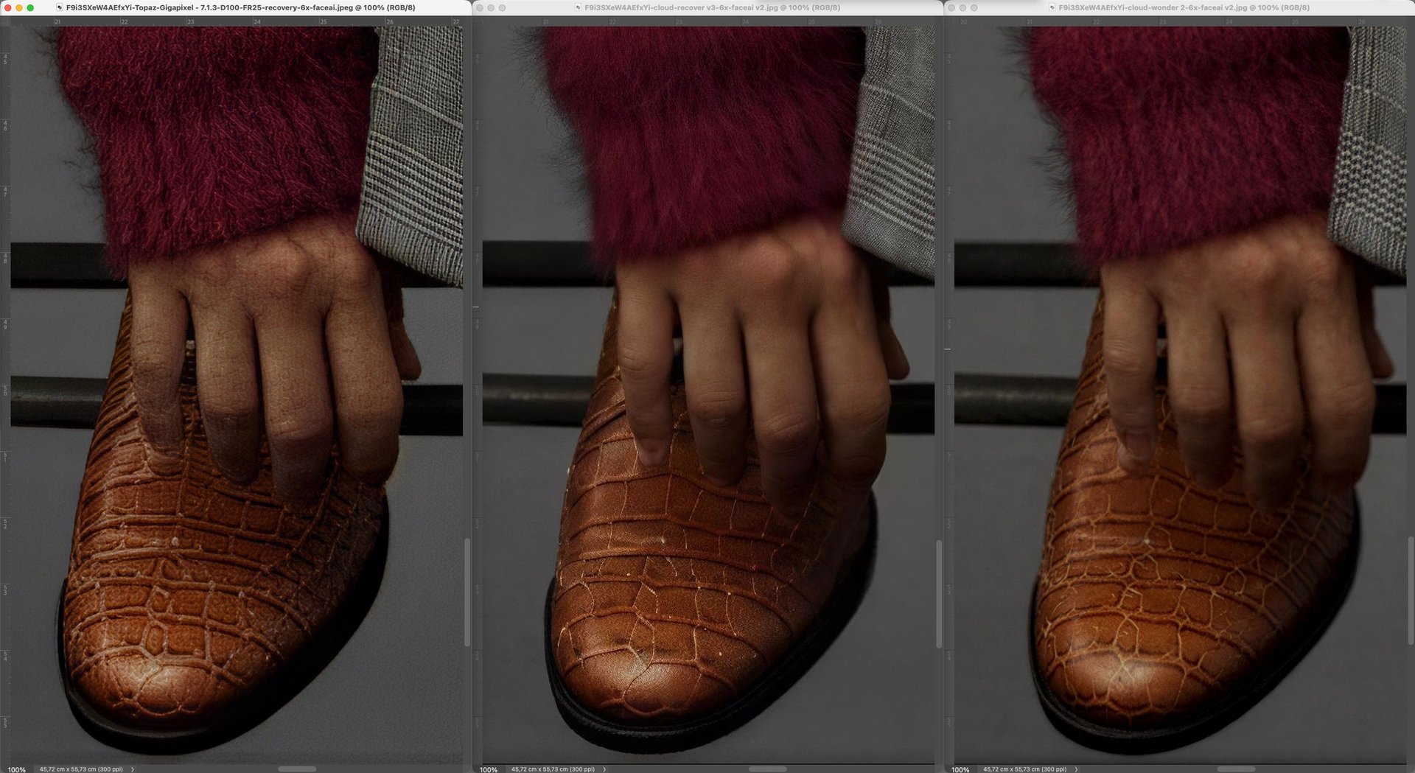The image size is (1415, 773).
Task: Close the Topaz-Gigapixel window with red button
Action: coord(8,7)
